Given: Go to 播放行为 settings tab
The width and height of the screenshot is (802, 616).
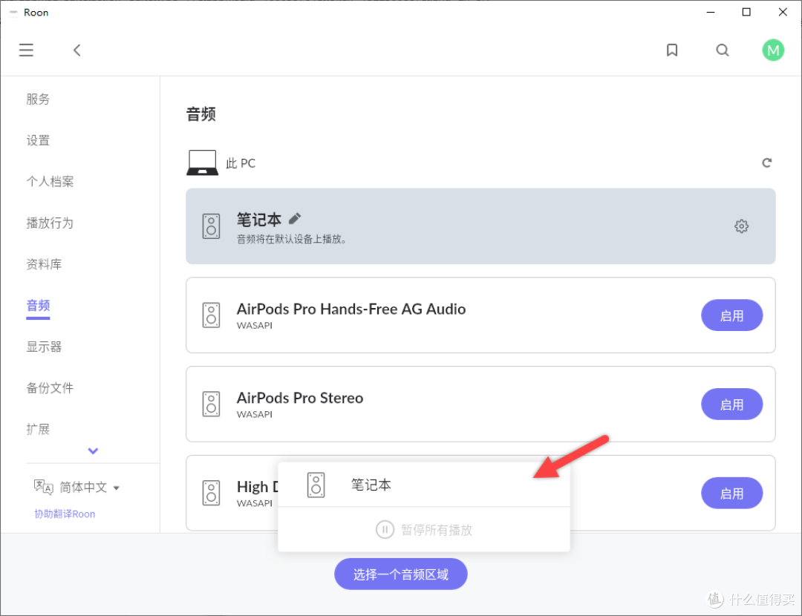Looking at the screenshot, I should (50, 223).
